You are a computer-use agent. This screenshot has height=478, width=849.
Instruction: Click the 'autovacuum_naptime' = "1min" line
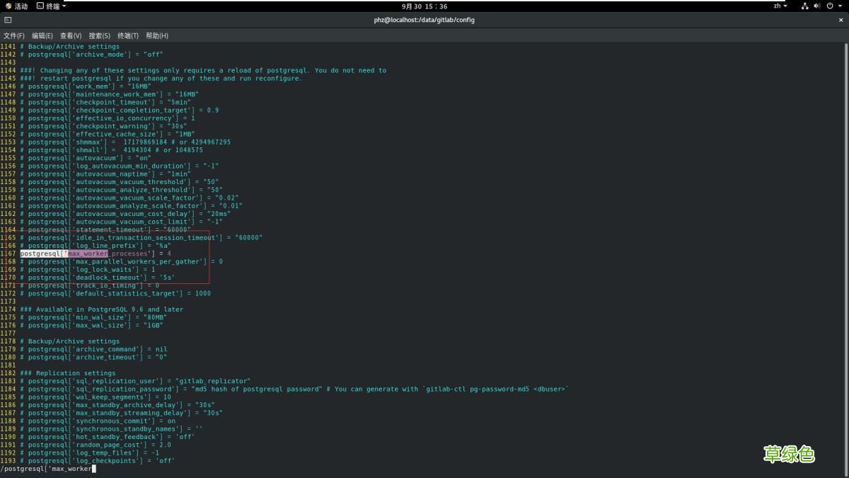point(105,174)
